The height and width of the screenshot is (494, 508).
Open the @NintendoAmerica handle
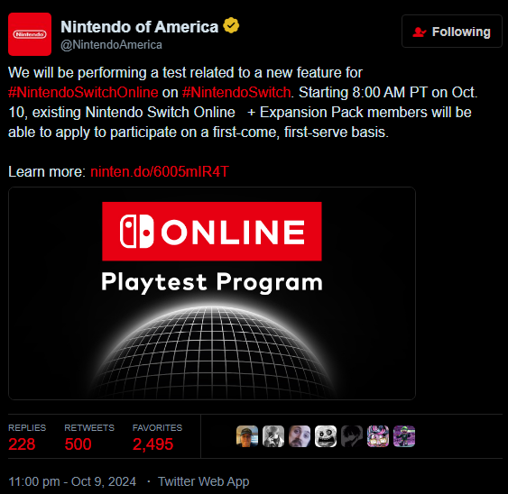[112, 45]
